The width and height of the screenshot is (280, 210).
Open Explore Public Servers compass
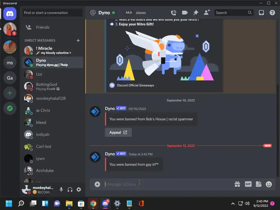tap(10, 108)
